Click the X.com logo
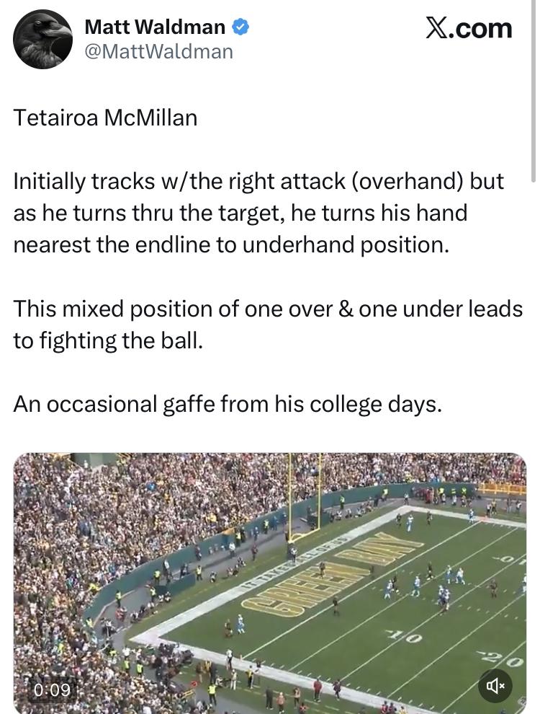 469,28
